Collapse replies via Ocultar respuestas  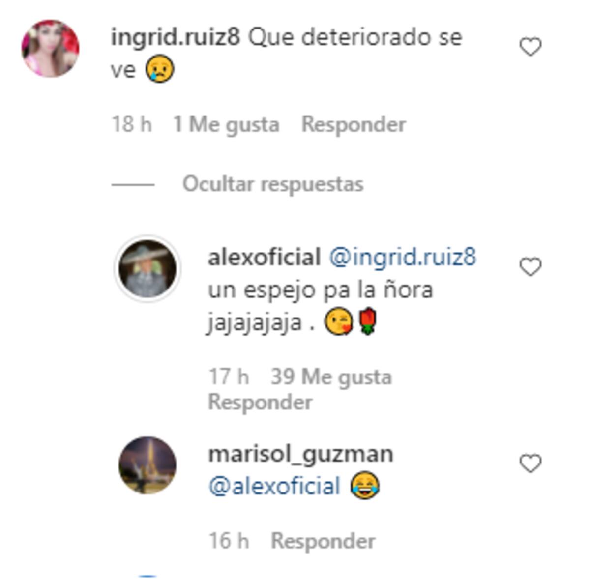click(273, 184)
